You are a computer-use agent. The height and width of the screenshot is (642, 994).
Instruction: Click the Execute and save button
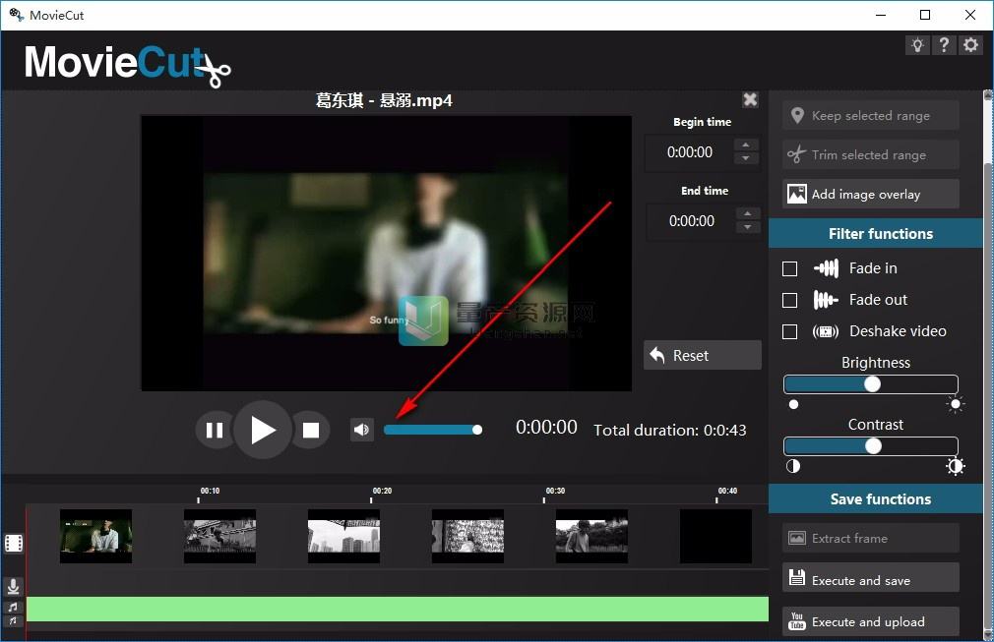870,580
